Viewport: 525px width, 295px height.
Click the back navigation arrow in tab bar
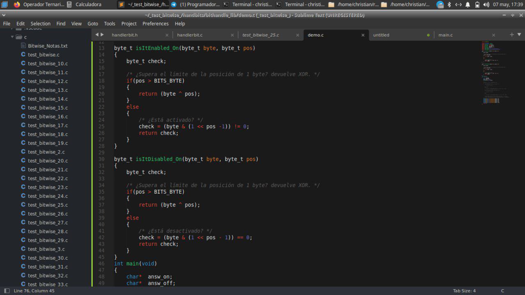pos(97,34)
